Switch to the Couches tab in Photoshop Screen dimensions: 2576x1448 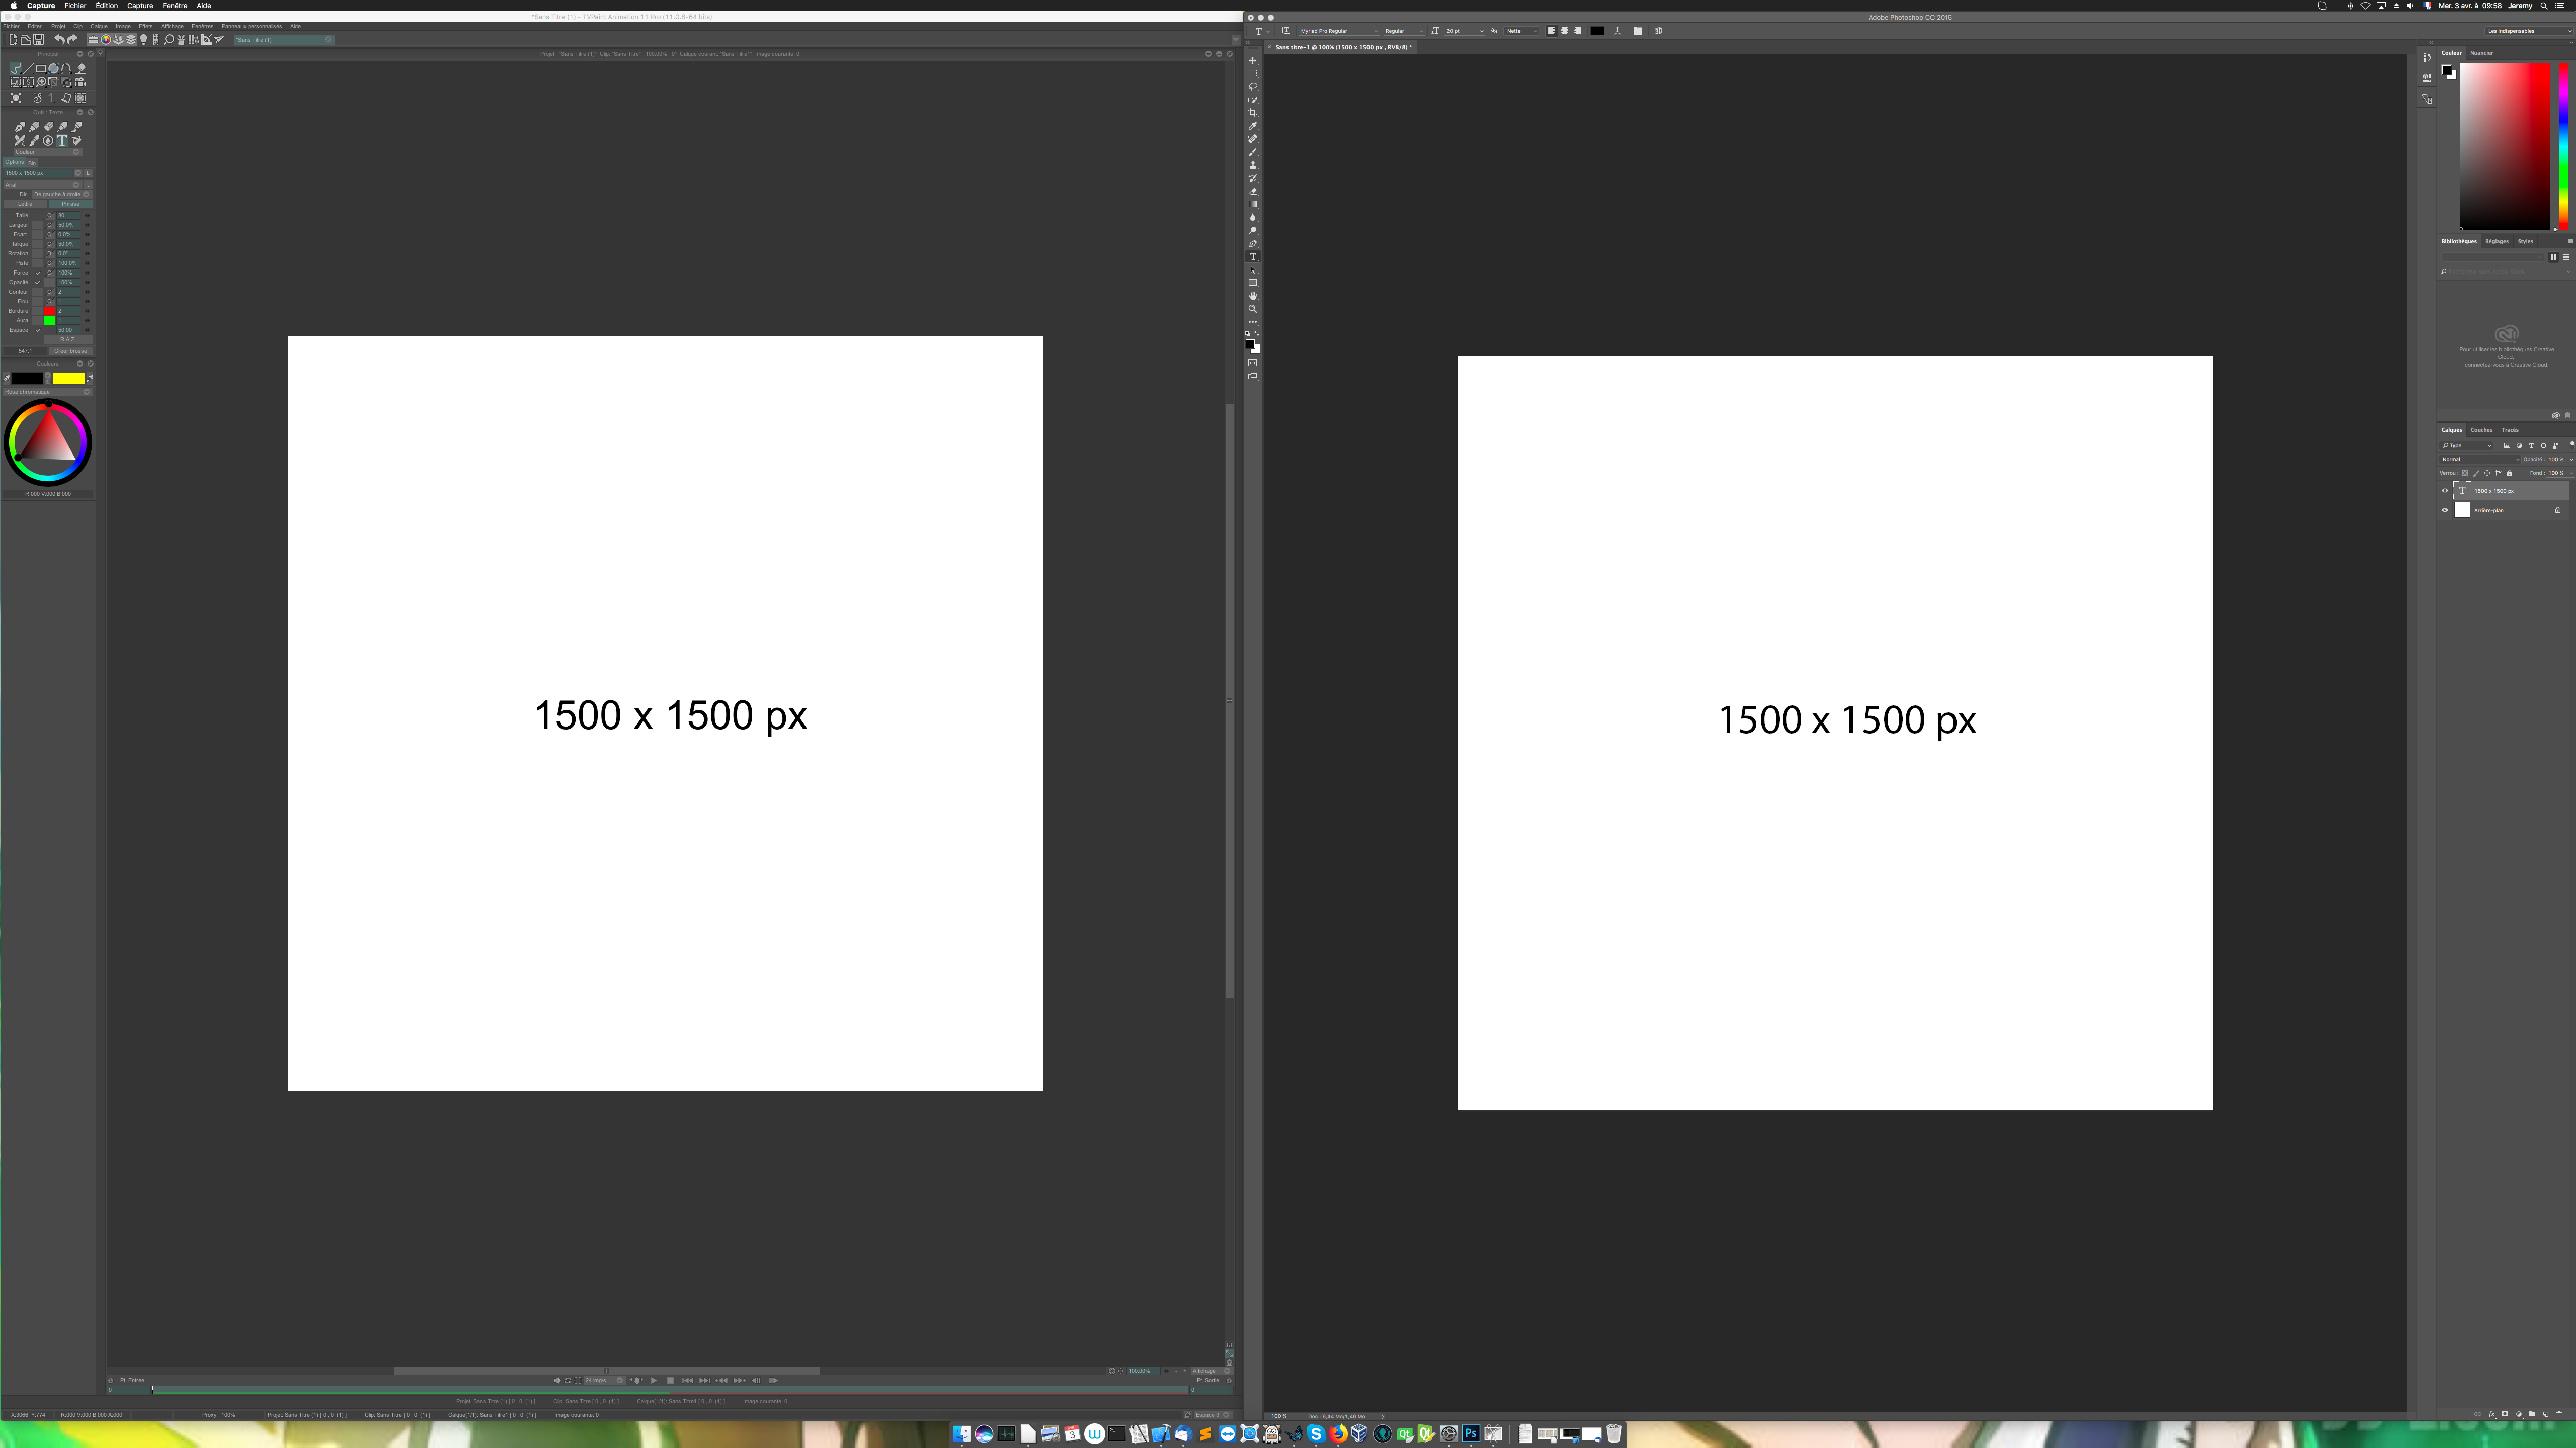tap(2481, 431)
